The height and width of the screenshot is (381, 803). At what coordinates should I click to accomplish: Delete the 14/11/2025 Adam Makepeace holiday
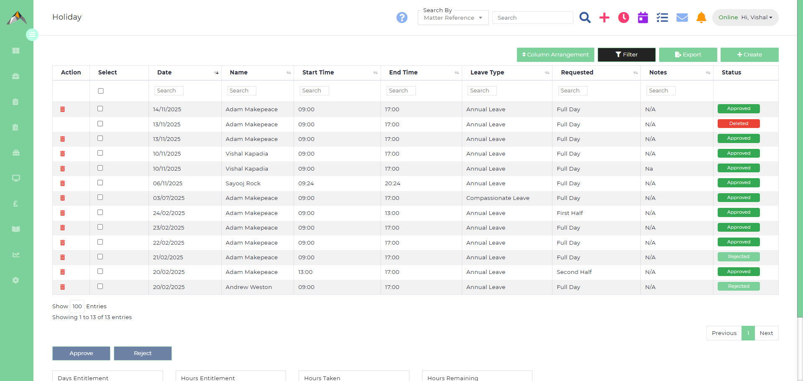pos(63,109)
